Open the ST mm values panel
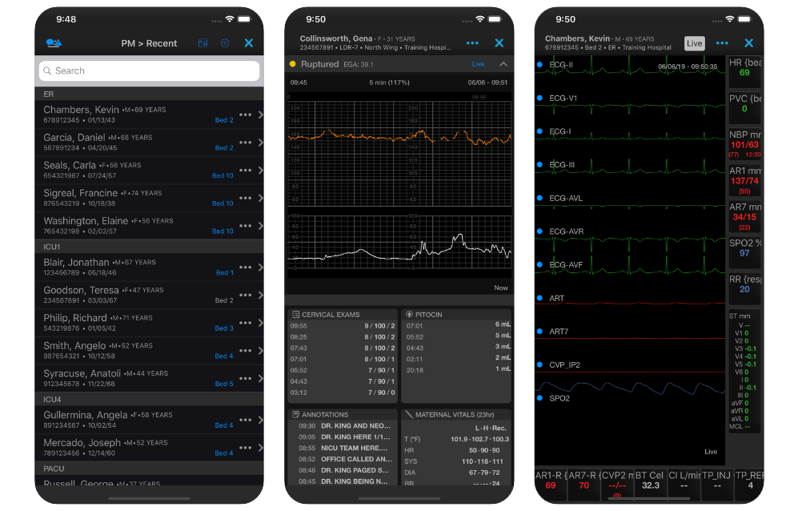The width and height of the screenshot is (806, 511). 745,371
